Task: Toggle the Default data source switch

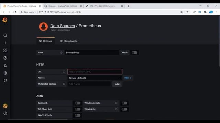Action: click(x=134, y=53)
